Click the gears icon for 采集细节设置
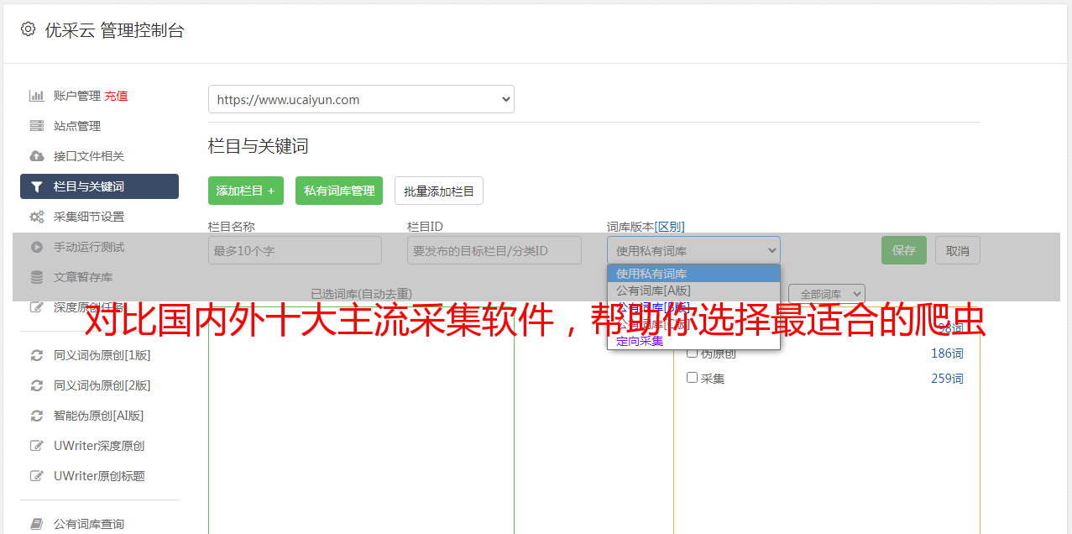 [37, 217]
